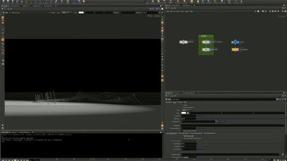
Task: Open the Type dropdown in viewport operation toolbar
Action: point(66,13)
